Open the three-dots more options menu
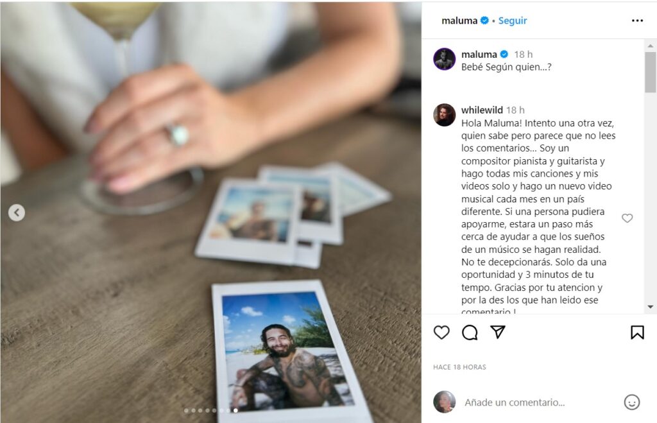Viewport: 657px width, 423px height. pos(637,21)
